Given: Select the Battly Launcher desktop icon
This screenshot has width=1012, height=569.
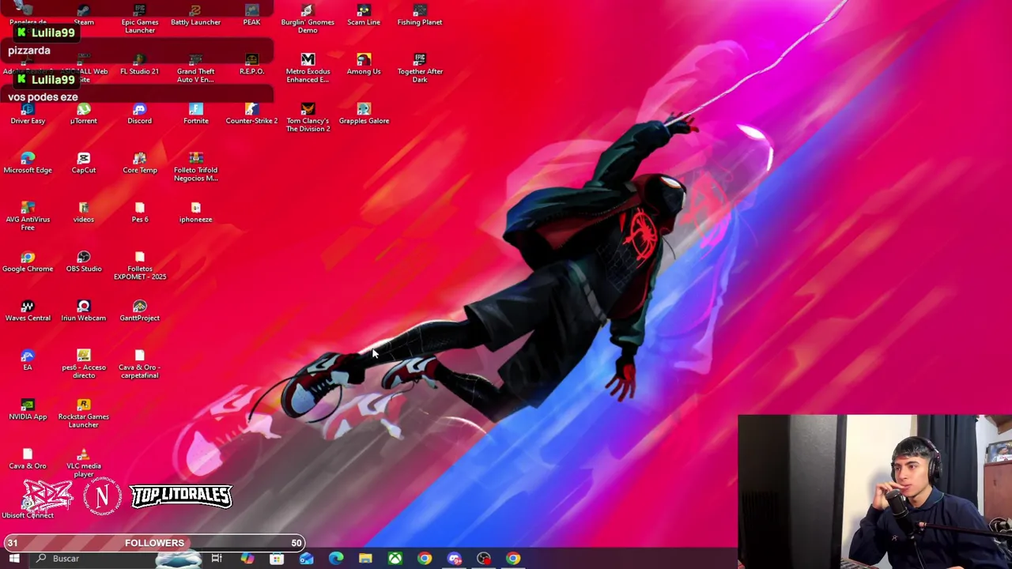Looking at the screenshot, I should 195,16.
